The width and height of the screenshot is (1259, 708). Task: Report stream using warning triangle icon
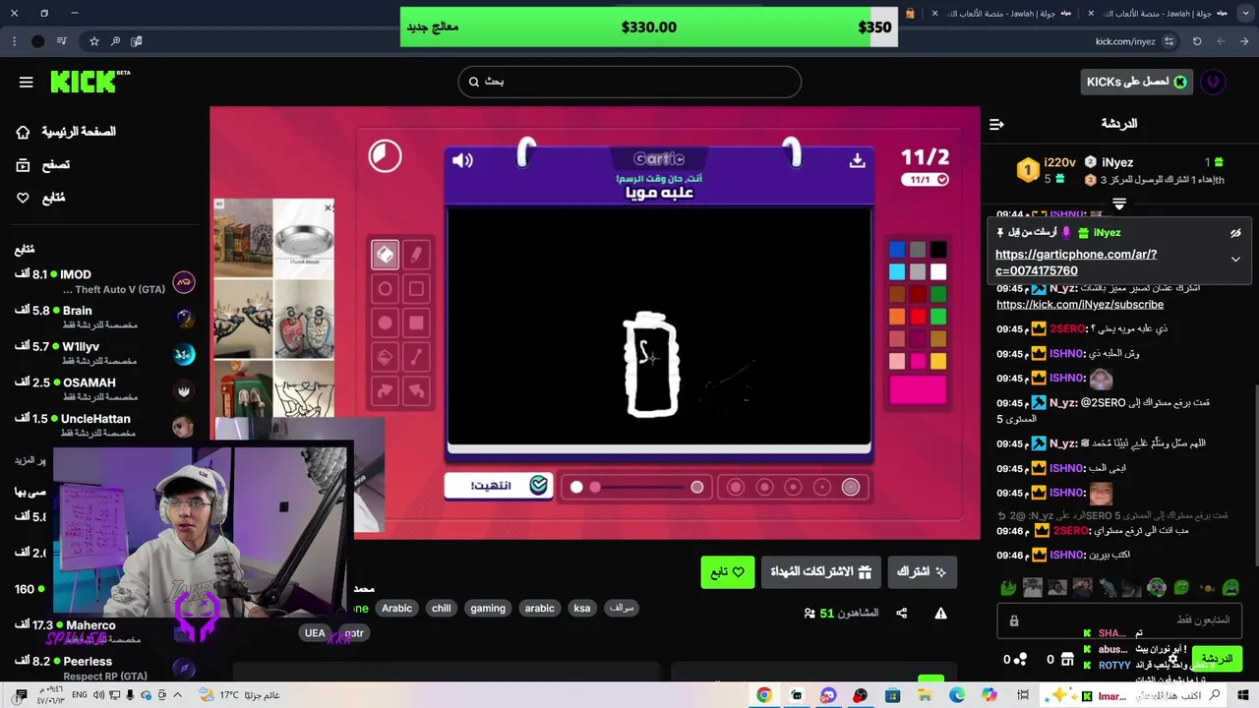[x=940, y=613]
